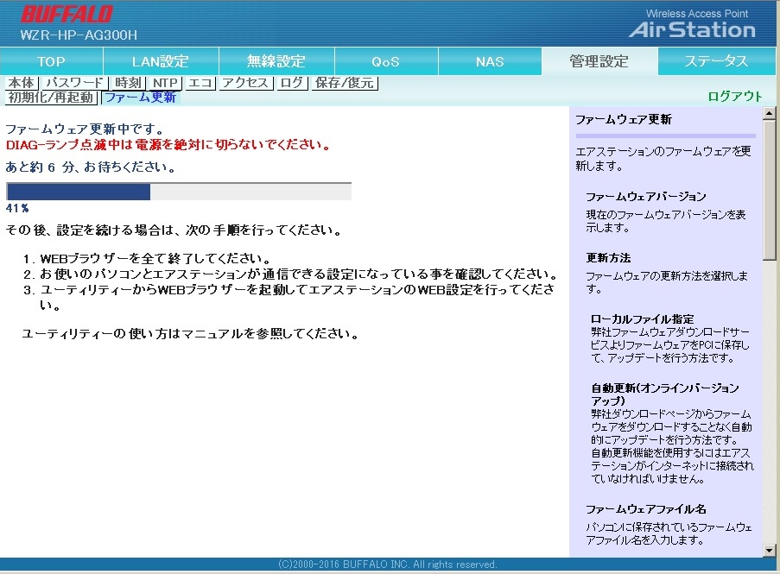Screen dimensions: 780x574
Task: Click the BUFFALO logo
Action: point(67,15)
